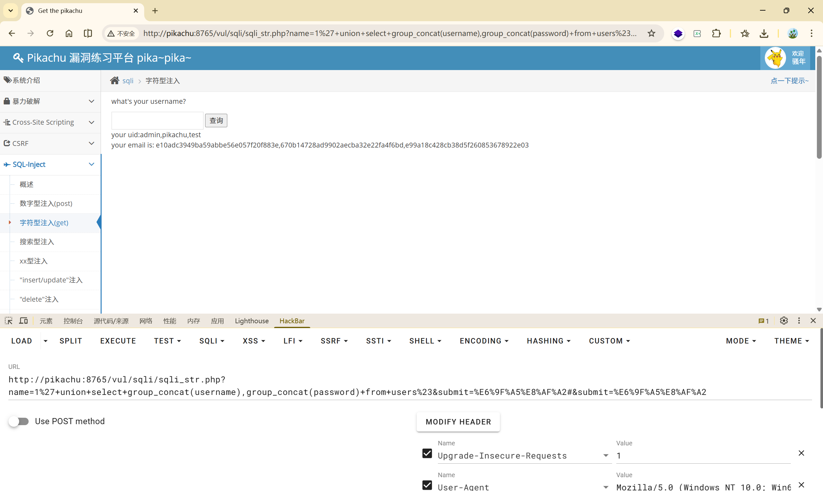The width and height of the screenshot is (823, 491).
Task: Open DevTools settings gear
Action: click(784, 321)
